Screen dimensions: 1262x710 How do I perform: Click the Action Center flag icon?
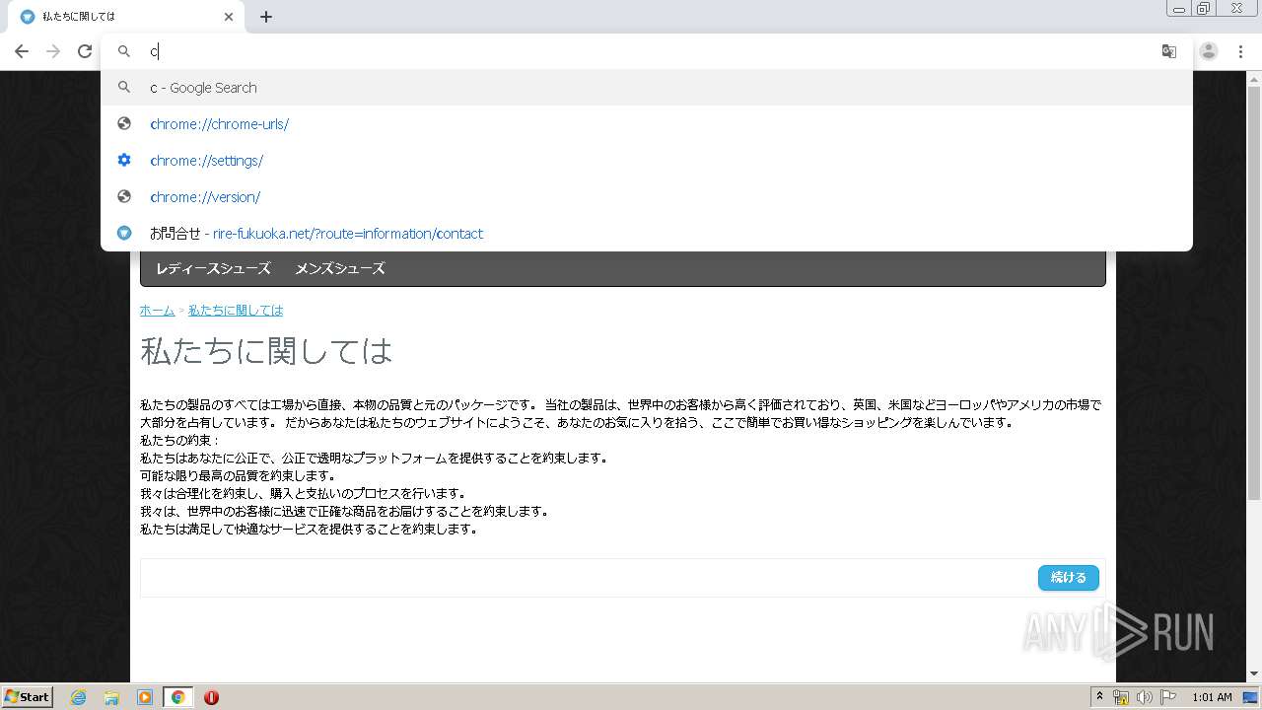point(1167,697)
